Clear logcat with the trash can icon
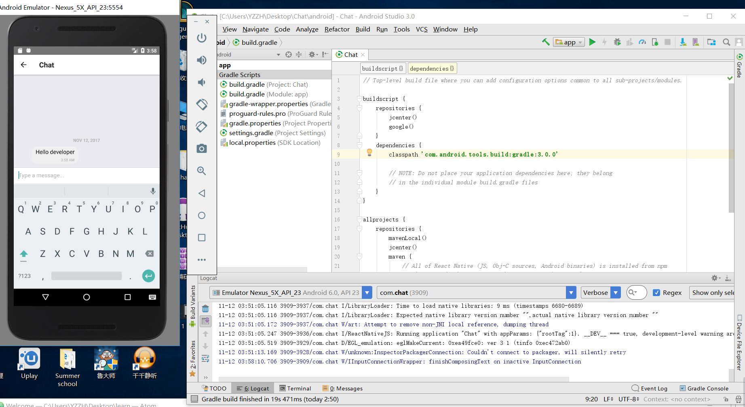This screenshot has height=407, width=745. pyautogui.click(x=205, y=309)
